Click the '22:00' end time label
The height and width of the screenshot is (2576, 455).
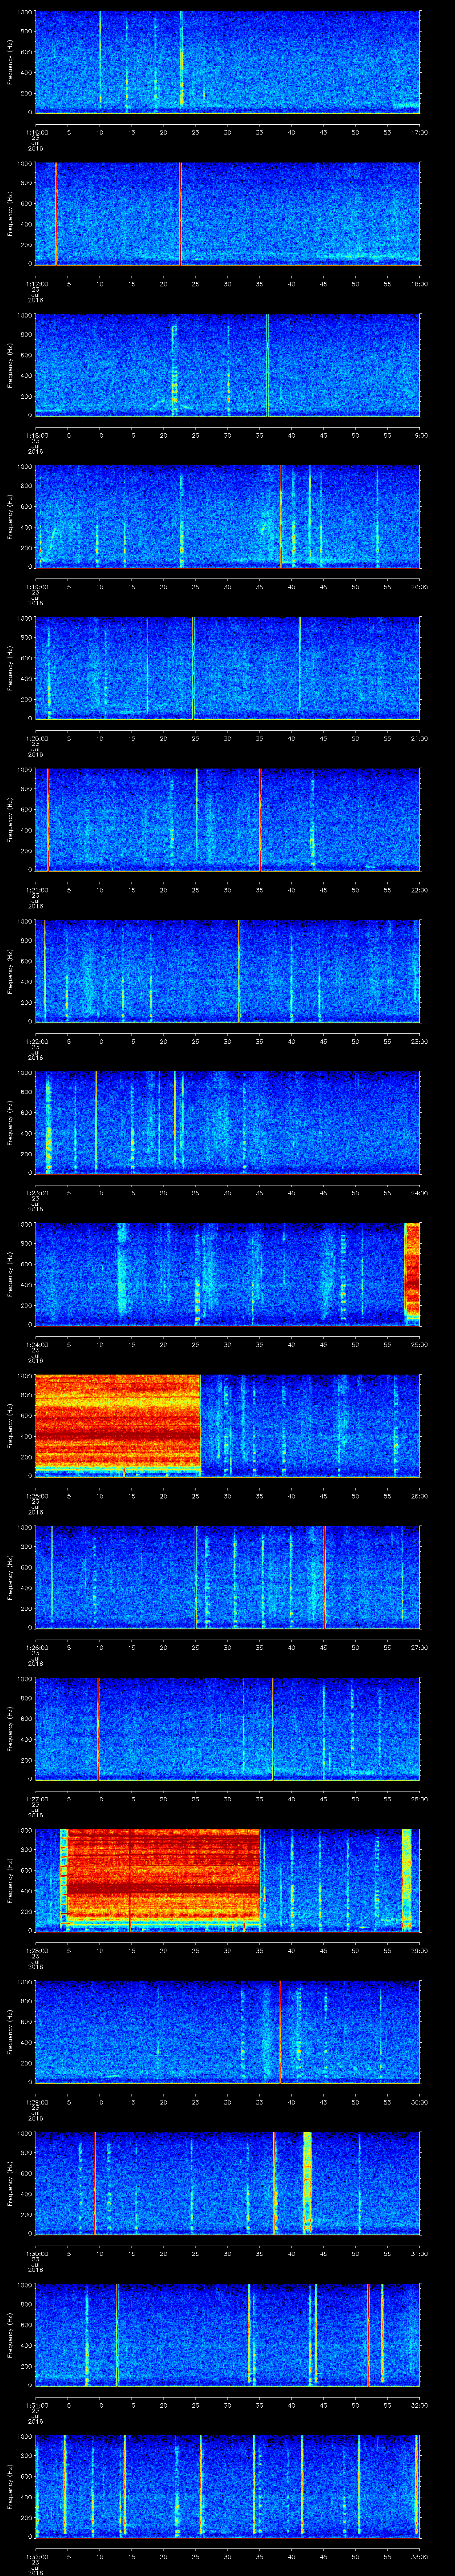(x=420, y=890)
